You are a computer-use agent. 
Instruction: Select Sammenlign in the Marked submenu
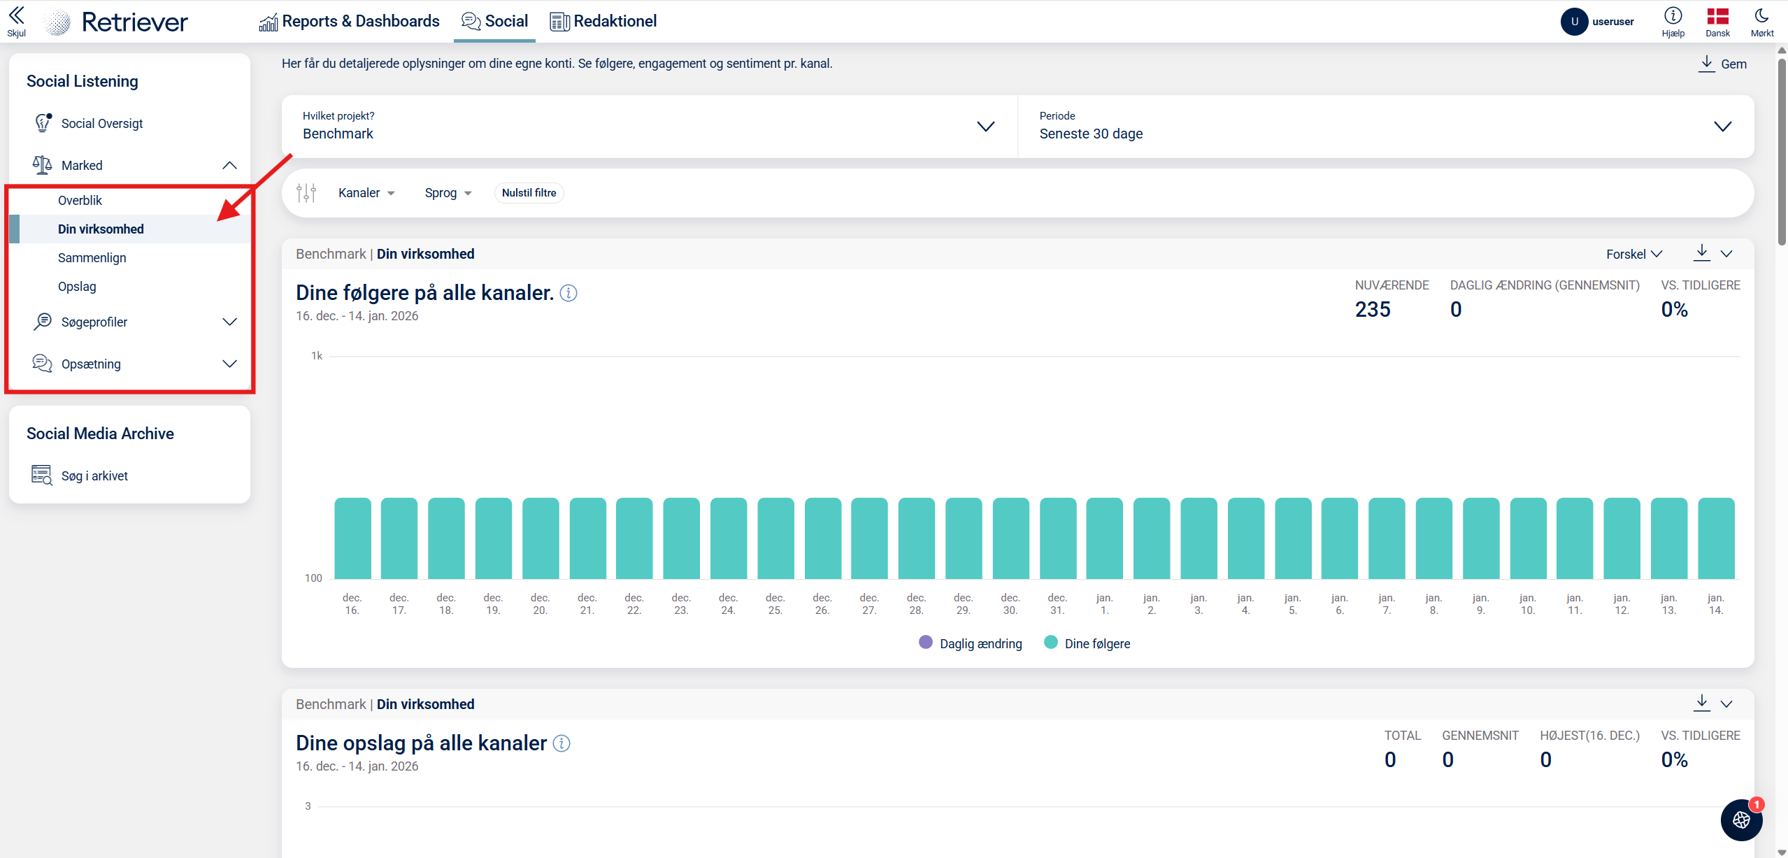92,258
